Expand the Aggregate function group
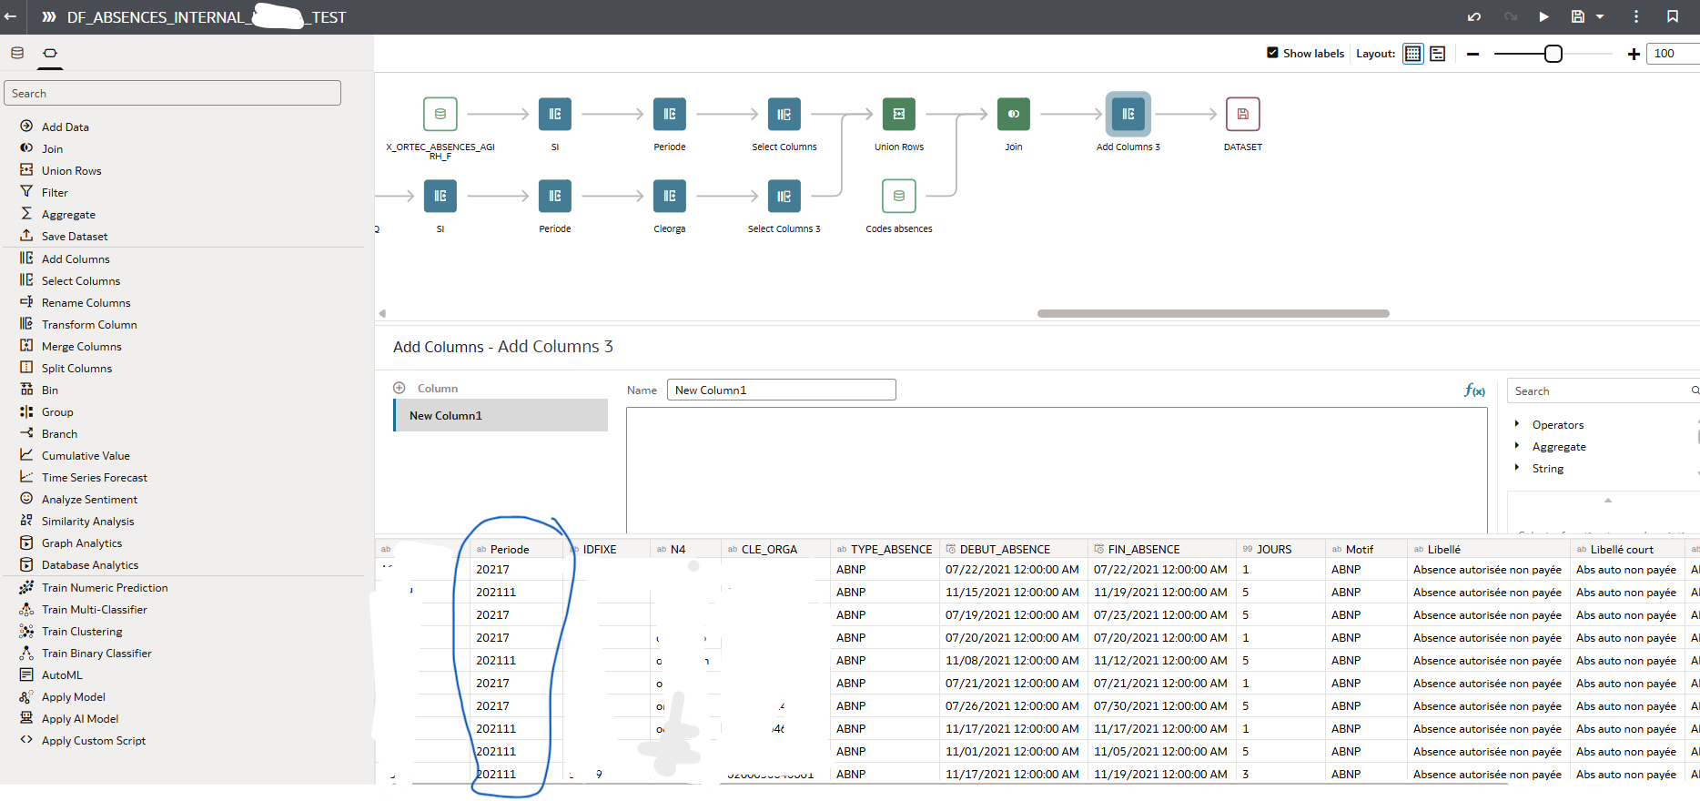This screenshot has height=801, width=1700. point(1517,446)
